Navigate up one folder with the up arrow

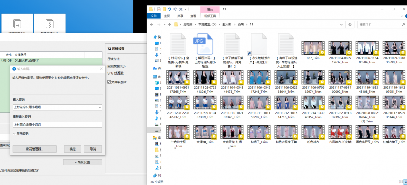click(x=170, y=24)
